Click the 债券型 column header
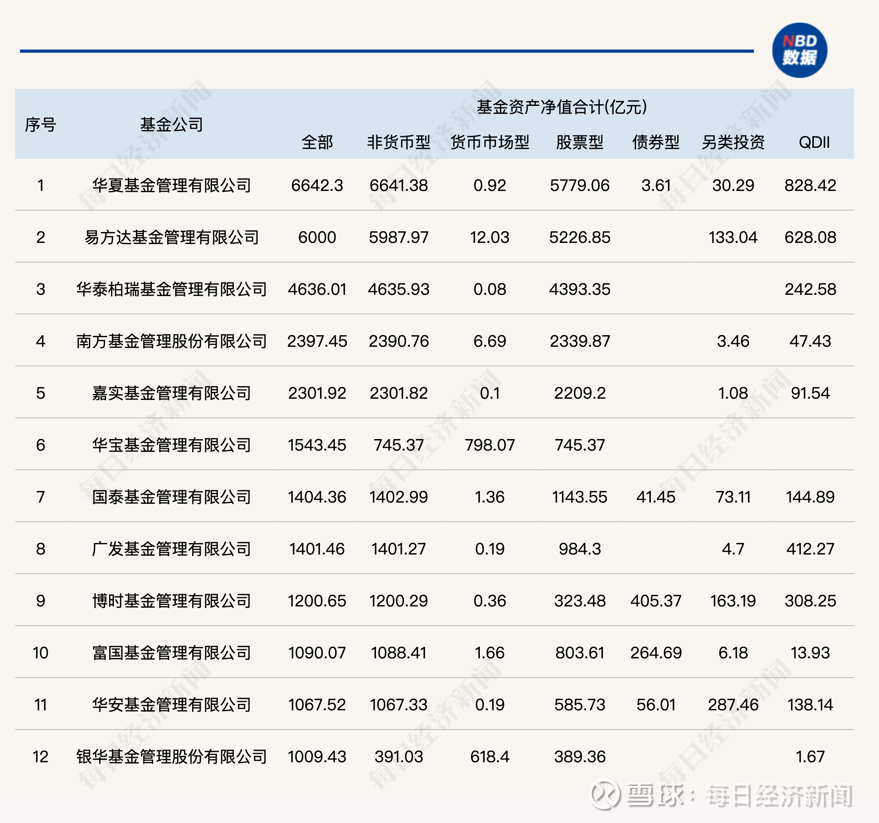This screenshot has height=823, width=879. [x=657, y=142]
